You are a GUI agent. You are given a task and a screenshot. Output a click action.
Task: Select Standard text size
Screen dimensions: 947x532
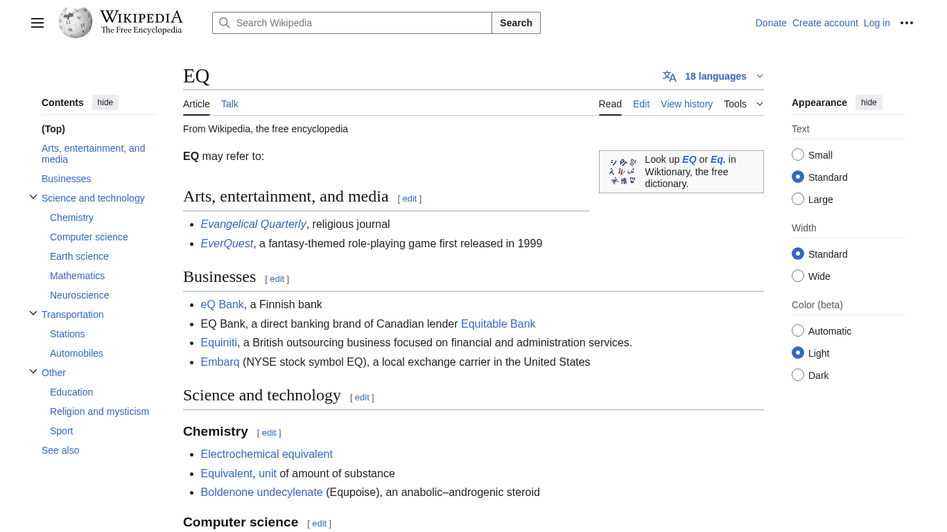(x=798, y=177)
